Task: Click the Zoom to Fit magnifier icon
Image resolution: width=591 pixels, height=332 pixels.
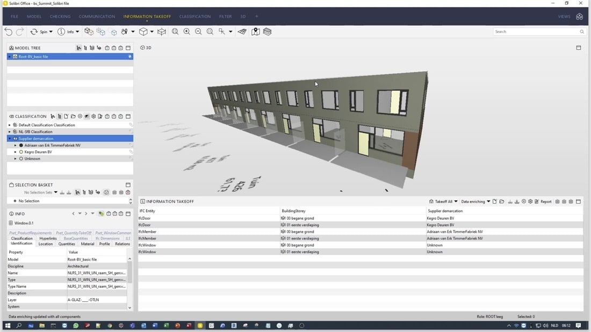Action: coord(176,31)
